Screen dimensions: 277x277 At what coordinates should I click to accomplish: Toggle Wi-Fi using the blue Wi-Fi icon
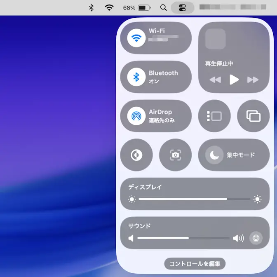point(136,38)
